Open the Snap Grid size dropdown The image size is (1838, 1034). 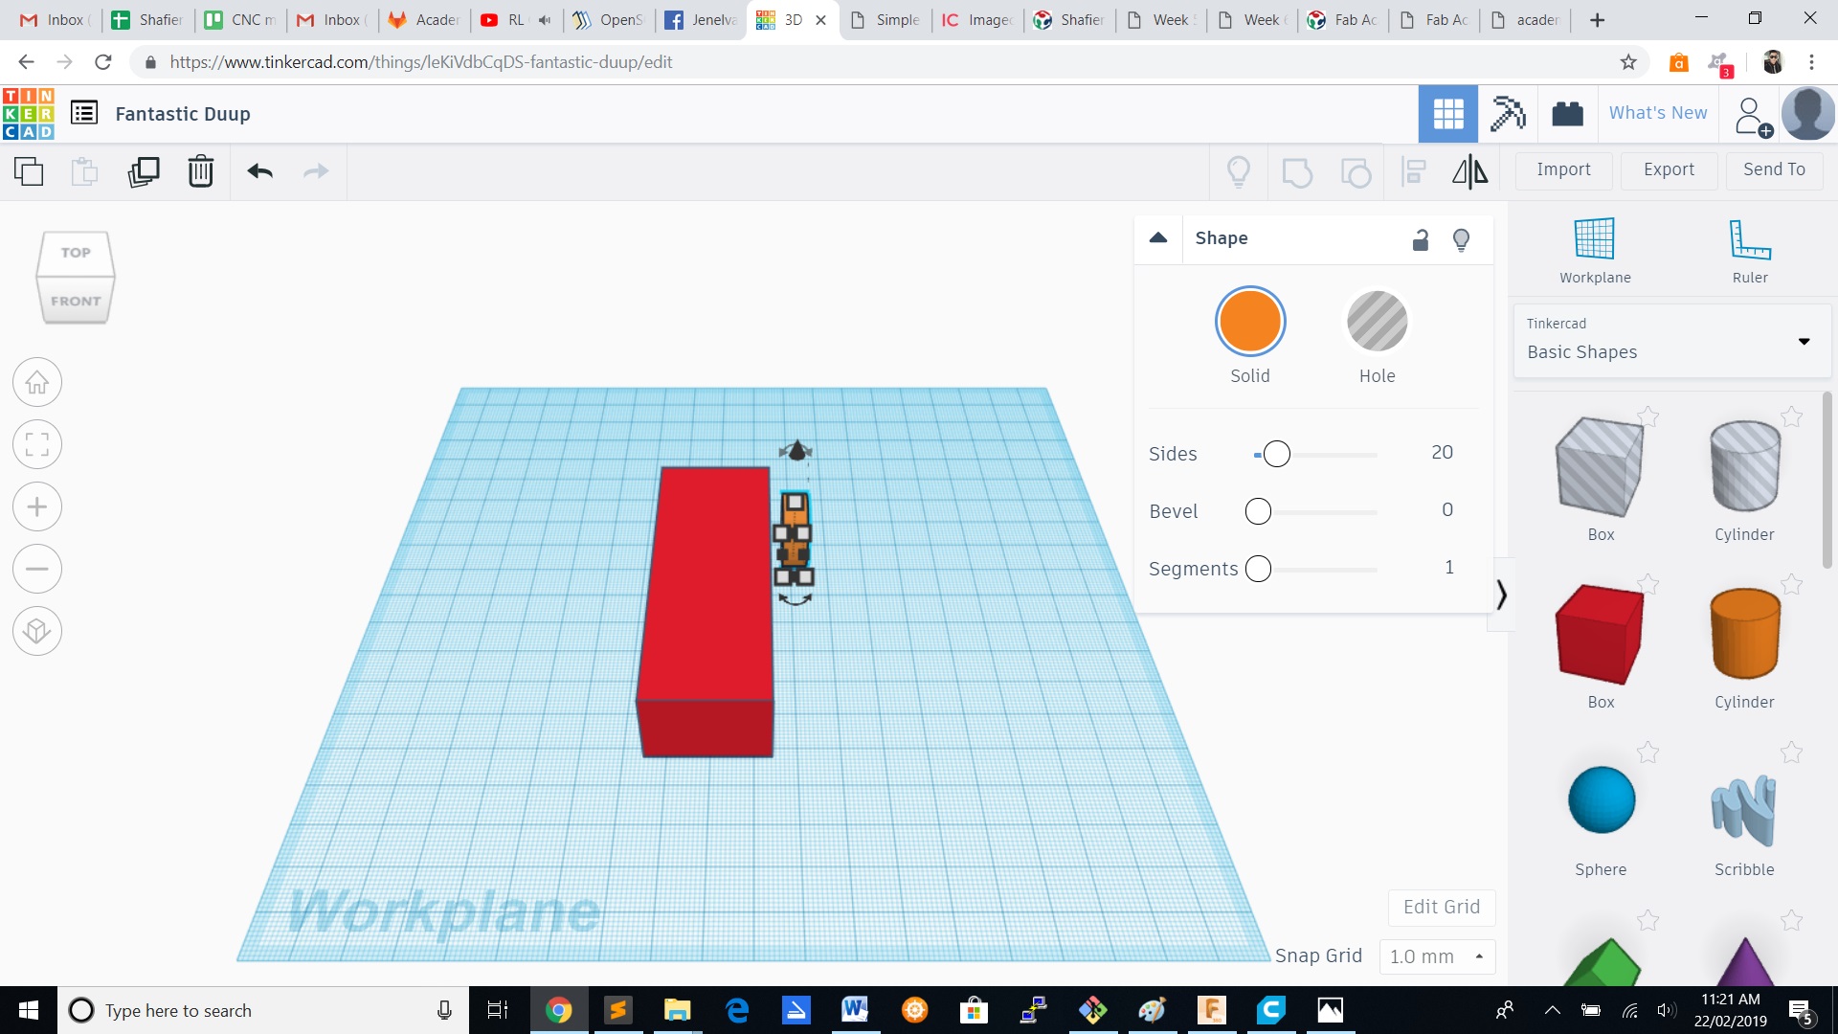pyautogui.click(x=1437, y=956)
